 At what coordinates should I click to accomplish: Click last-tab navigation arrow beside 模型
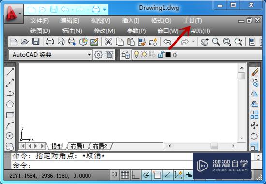pyautogui.click(x=43, y=146)
